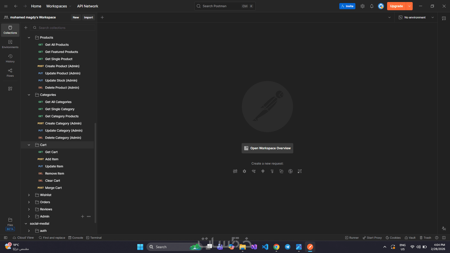Screen dimensions: 450x253
Task: Create a new Socket.IO request
Action: pos(290,171)
